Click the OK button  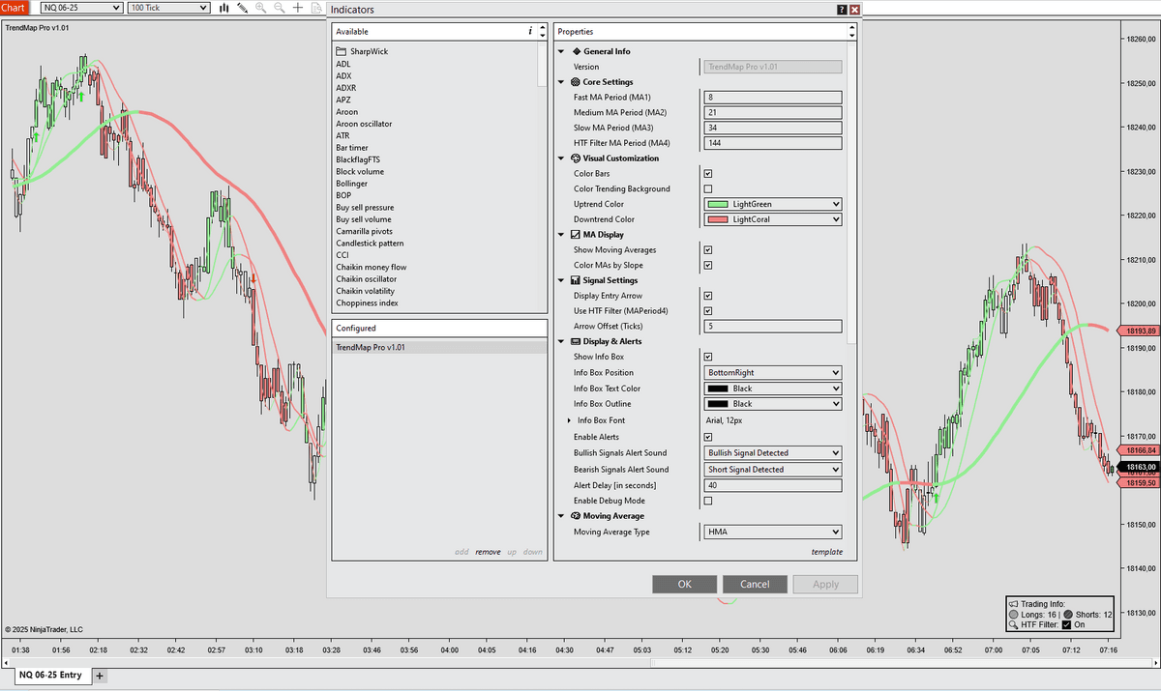684,584
